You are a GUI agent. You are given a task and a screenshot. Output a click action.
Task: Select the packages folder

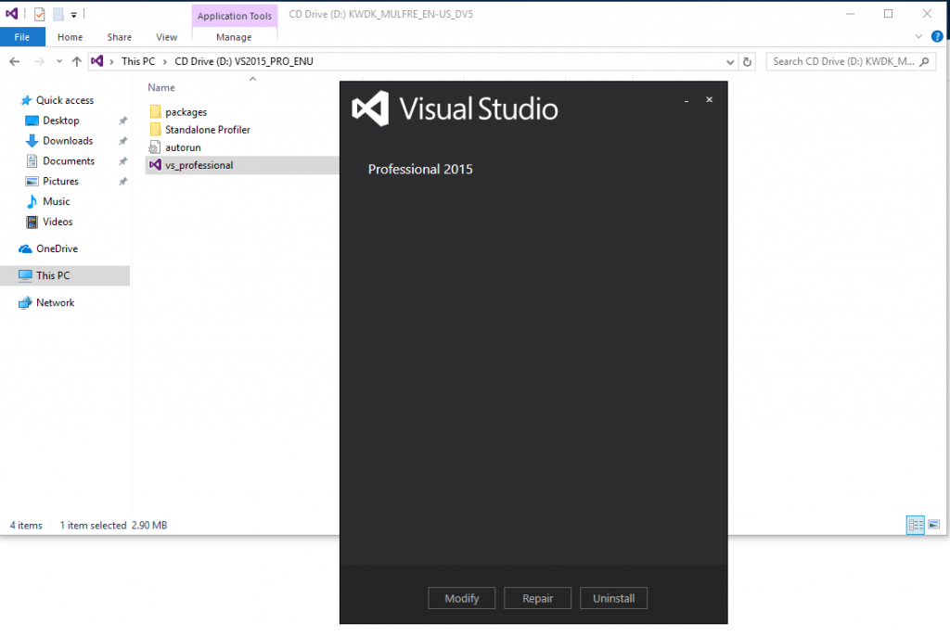pos(186,112)
